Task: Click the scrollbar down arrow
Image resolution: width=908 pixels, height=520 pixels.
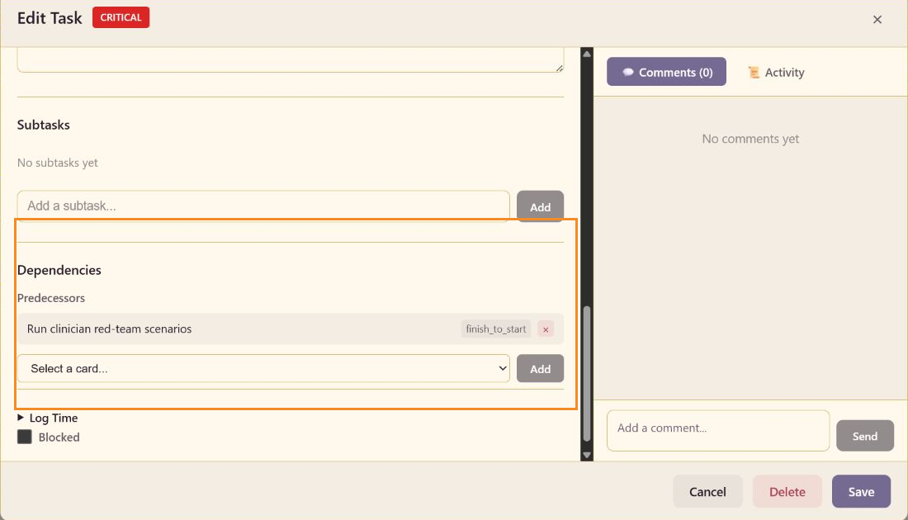Action: 587,455
